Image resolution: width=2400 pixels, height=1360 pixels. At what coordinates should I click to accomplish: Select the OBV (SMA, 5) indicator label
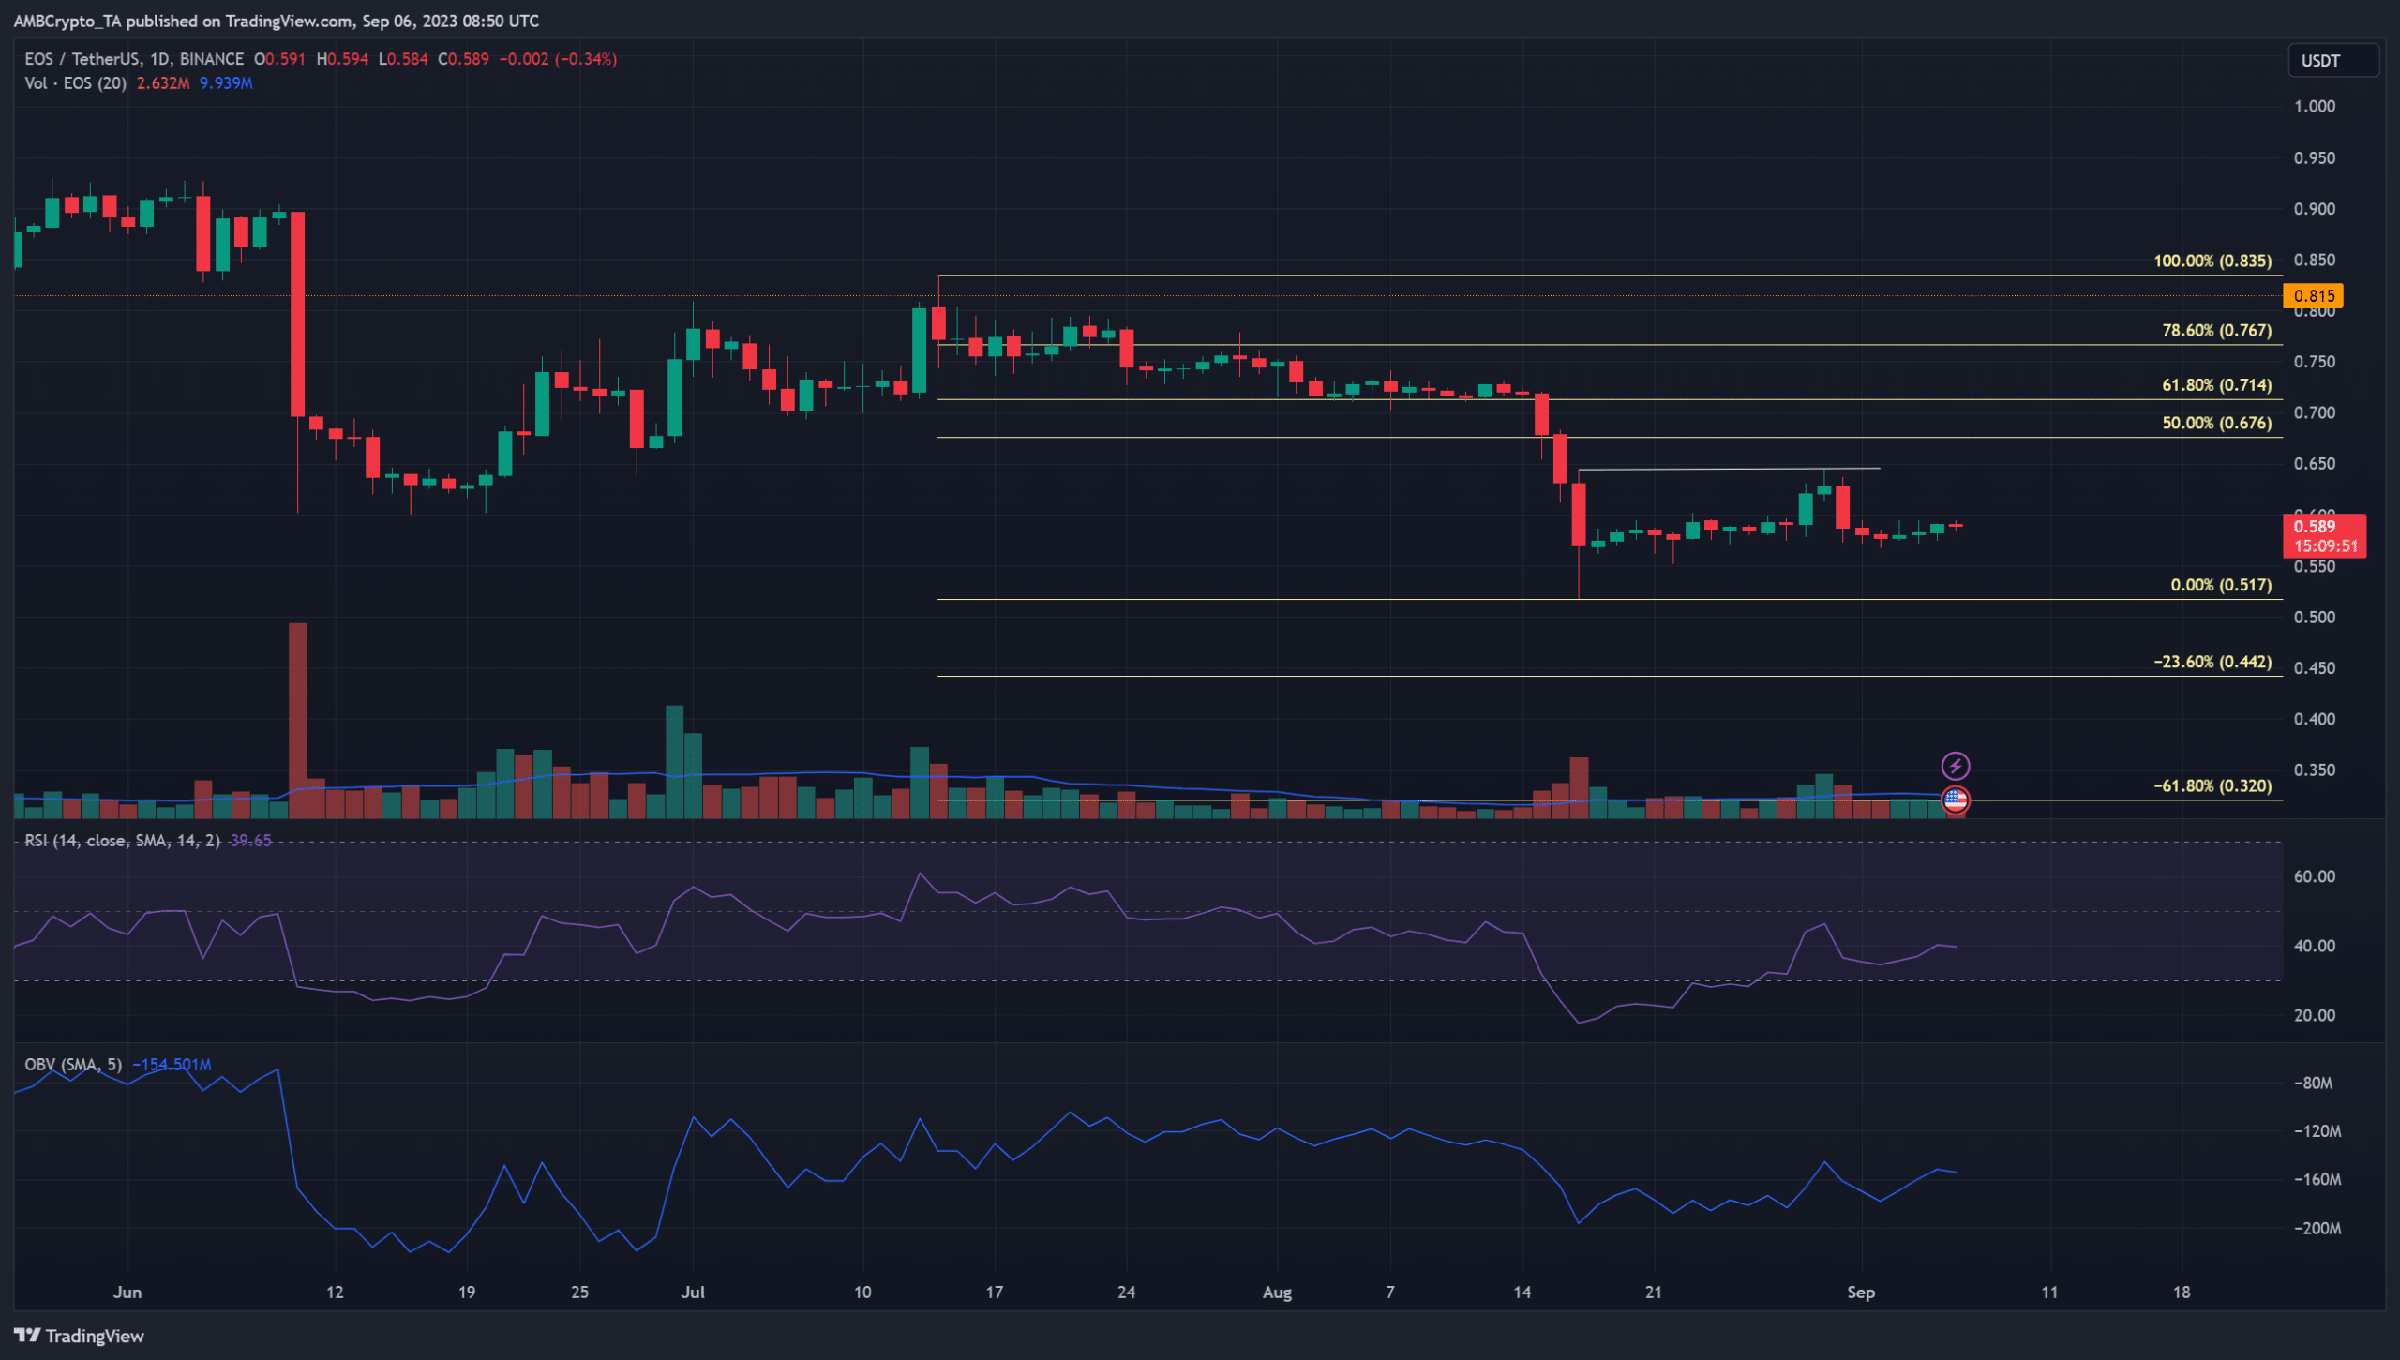[x=73, y=1065]
